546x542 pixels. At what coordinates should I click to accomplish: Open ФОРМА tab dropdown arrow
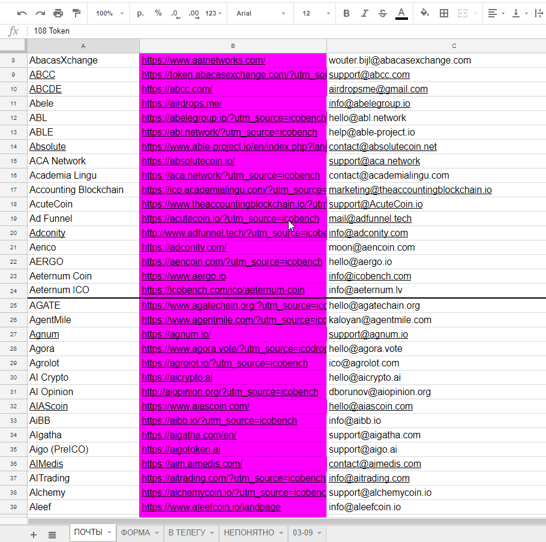tap(157, 533)
